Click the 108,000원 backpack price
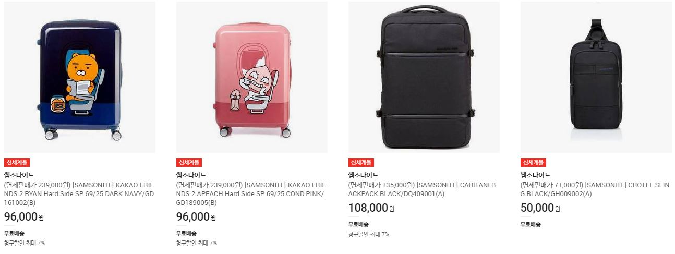The image size is (675, 254). tap(371, 208)
